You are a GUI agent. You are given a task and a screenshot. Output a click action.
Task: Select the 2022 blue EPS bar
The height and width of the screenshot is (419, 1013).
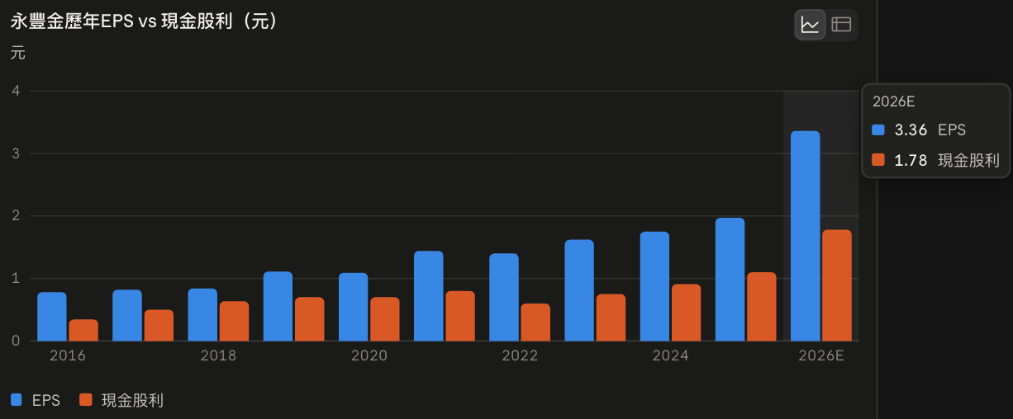[x=504, y=297]
